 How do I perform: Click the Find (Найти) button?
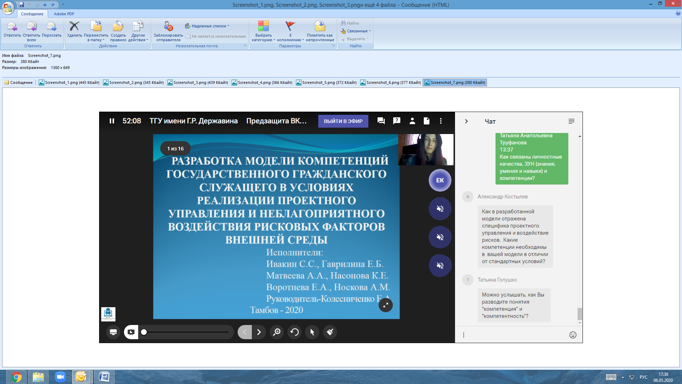[x=350, y=23]
